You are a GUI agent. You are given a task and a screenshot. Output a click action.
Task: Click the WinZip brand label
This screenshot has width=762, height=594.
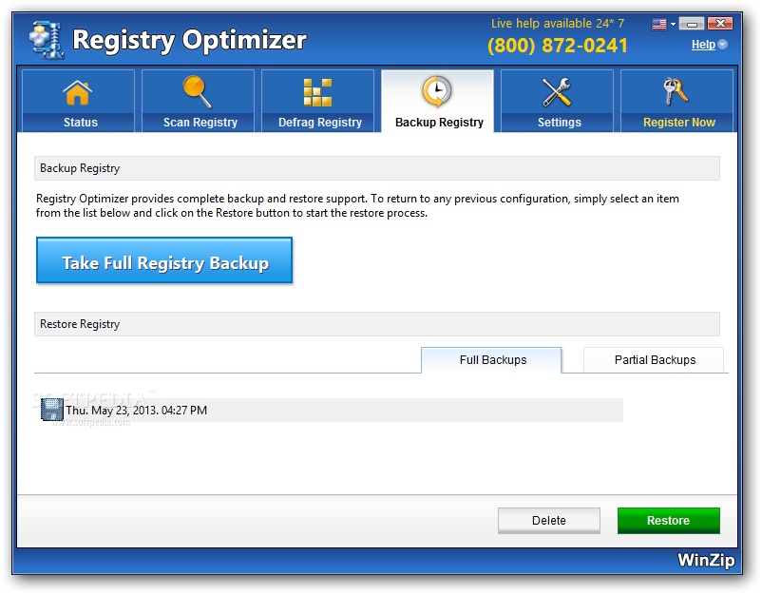point(706,560)
